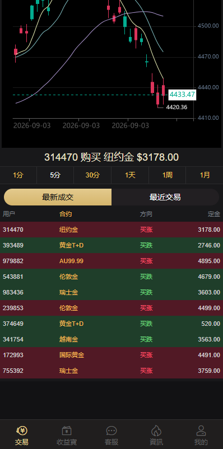Select user 172993 row
The width and height of the screenshot is (223, 449).
pyautogui.click(x=112, y=355)
